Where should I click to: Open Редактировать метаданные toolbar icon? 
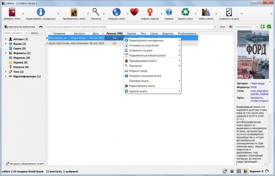pyautogui.click(x=41, y=12)
